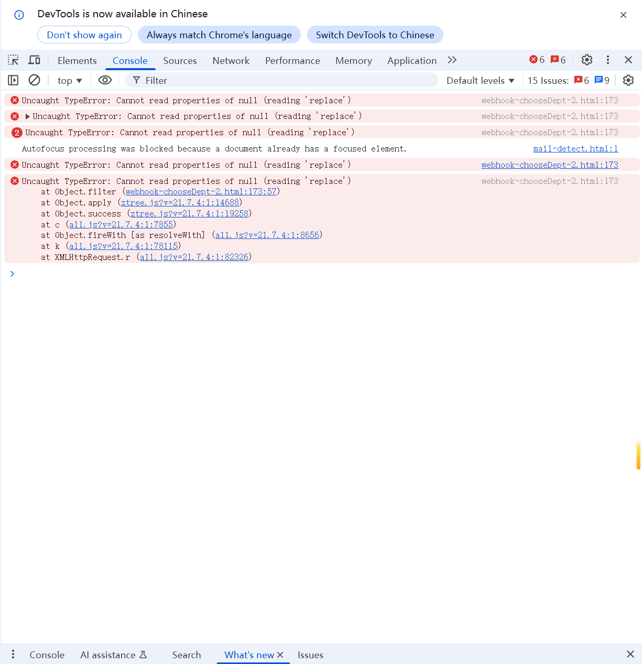Open all.js 1:7855 stack link
Image resolution: width=642 pixels, height=664 pixels.
[121, 225]
